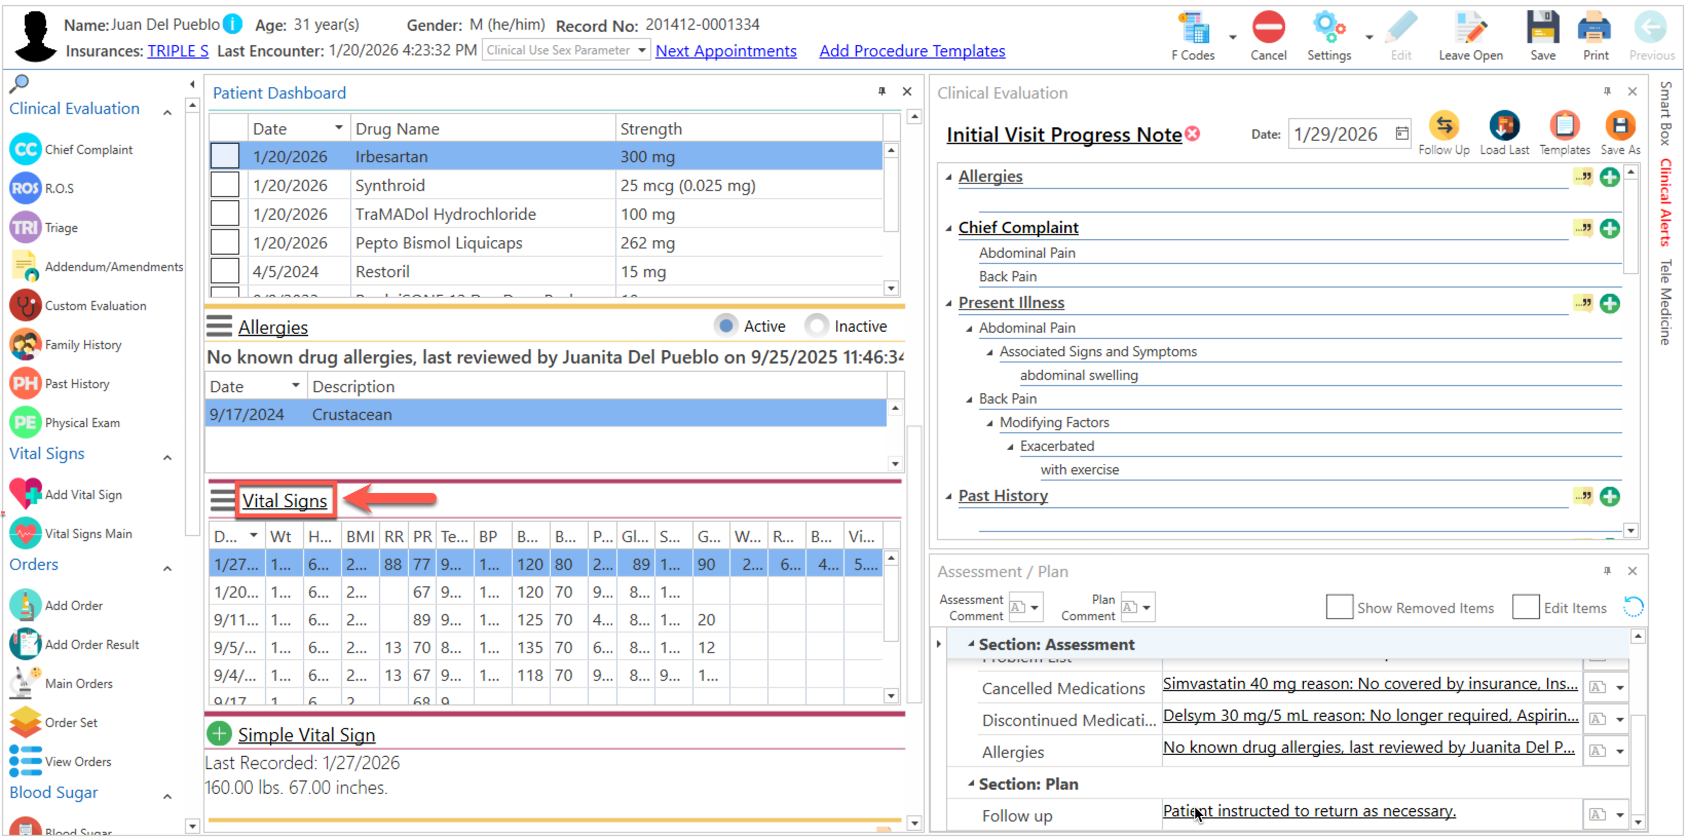
Task: Click the Save icon in top toolbar
Action: [1542, 29]
